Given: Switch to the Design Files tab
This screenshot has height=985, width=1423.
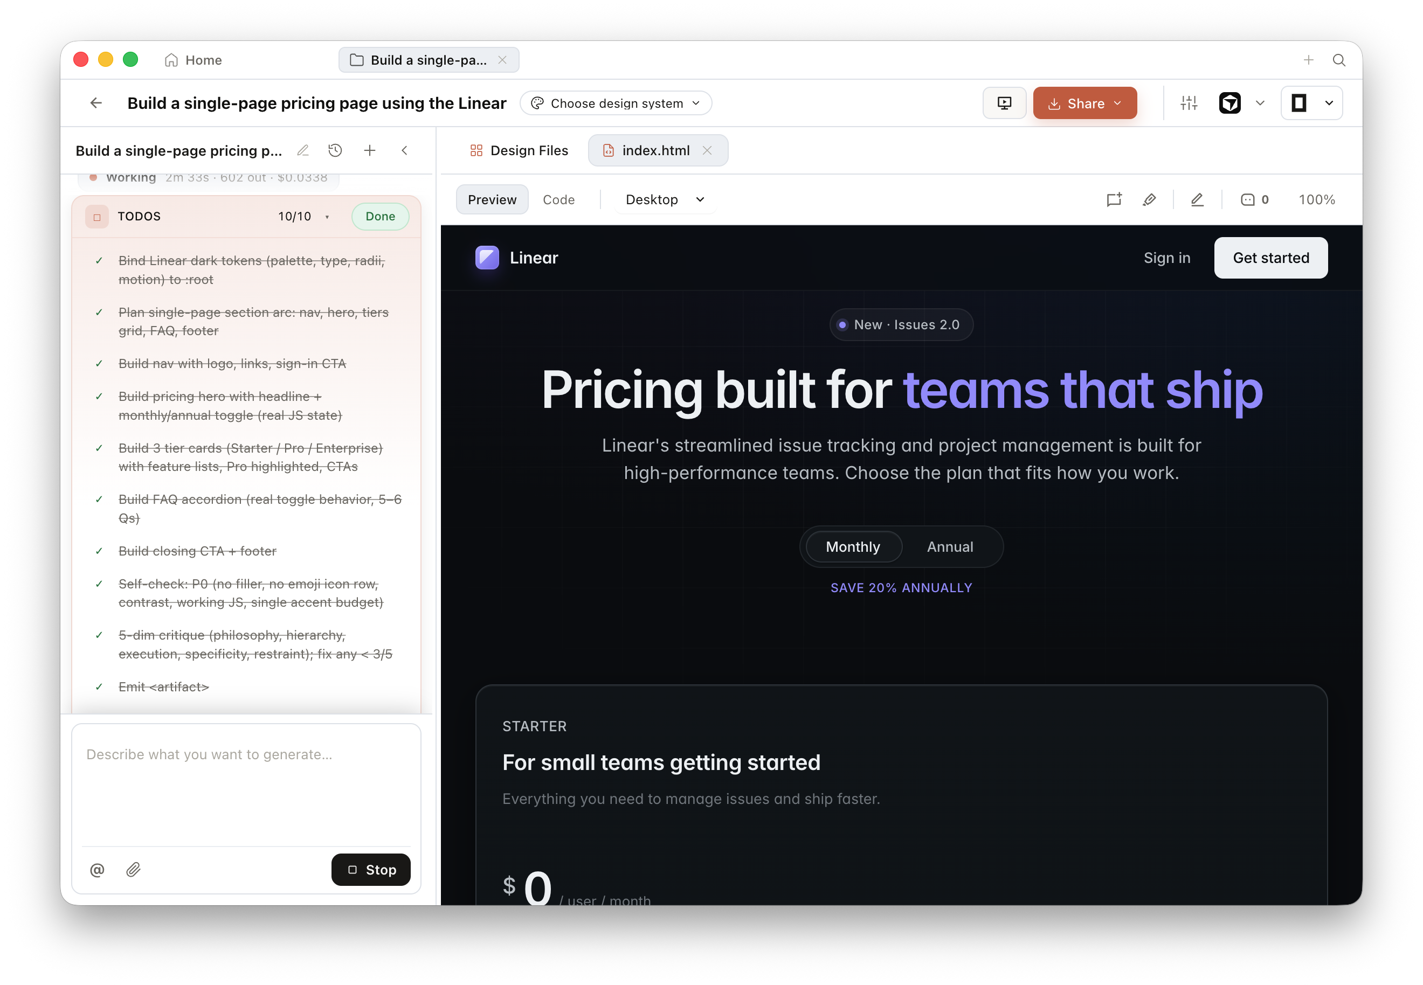Looking at the screenshot, I should 519,150.
